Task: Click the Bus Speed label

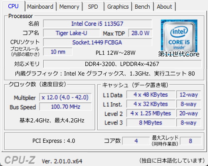Action: (23, 107)
